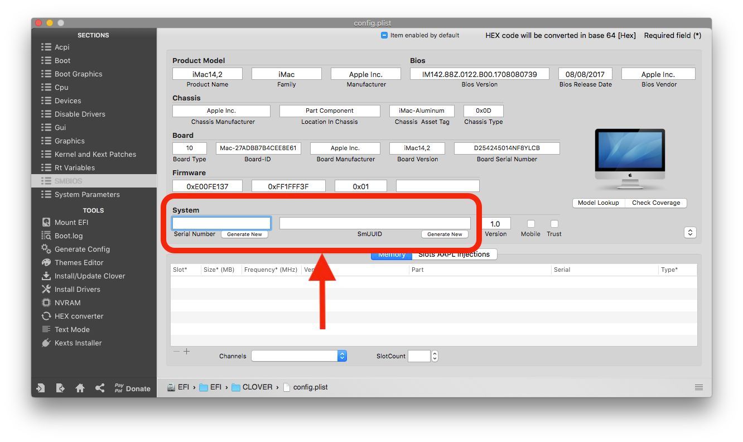Open the model selector stepper under Check Coverage
Image resolution: width=743 pixels, height=442 pixels.
[690, 233]
